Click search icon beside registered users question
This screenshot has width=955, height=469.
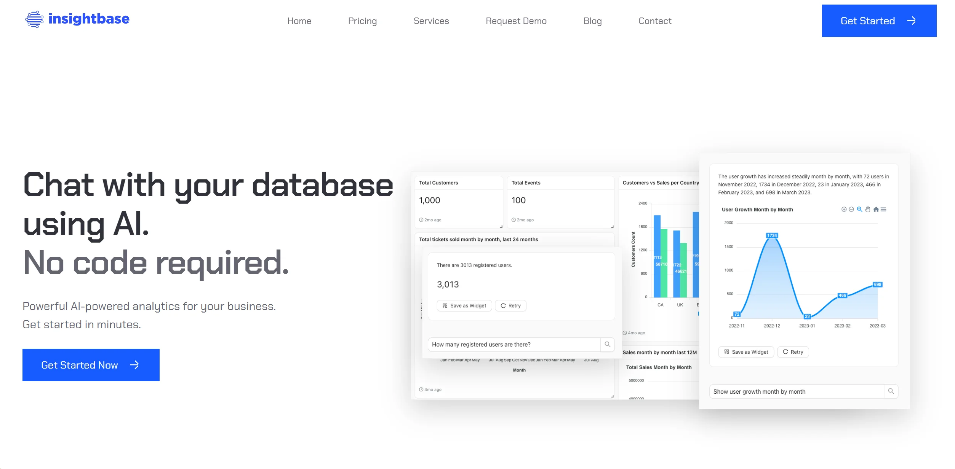(608, 344)
